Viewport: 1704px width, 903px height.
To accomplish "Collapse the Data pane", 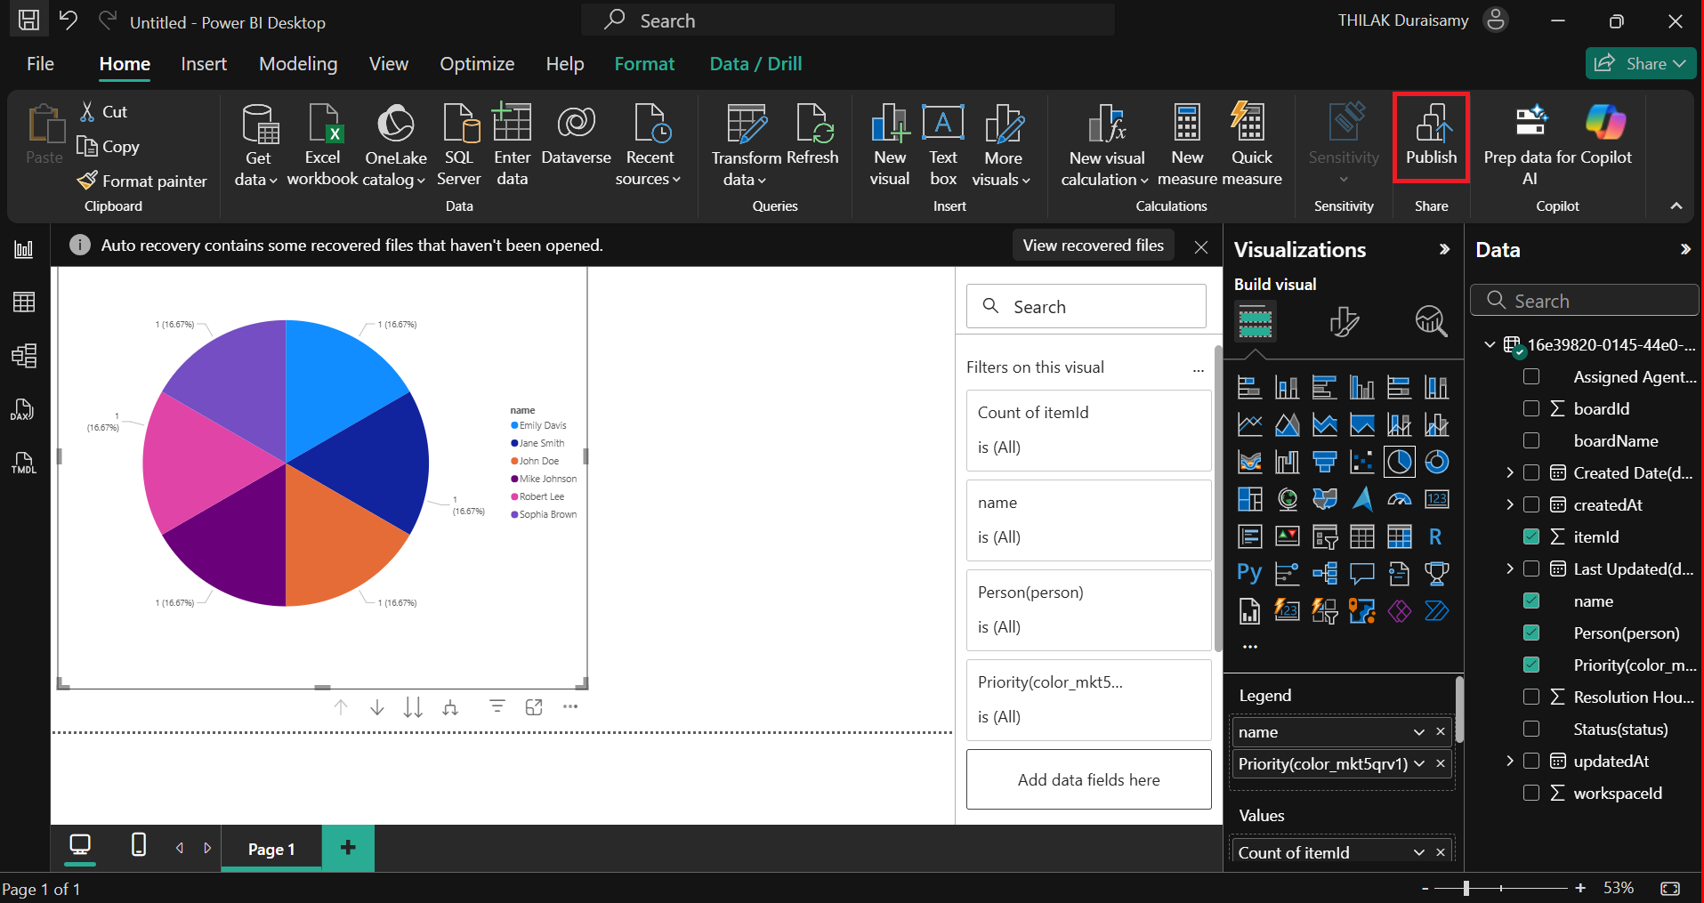I will (1685, 250).
